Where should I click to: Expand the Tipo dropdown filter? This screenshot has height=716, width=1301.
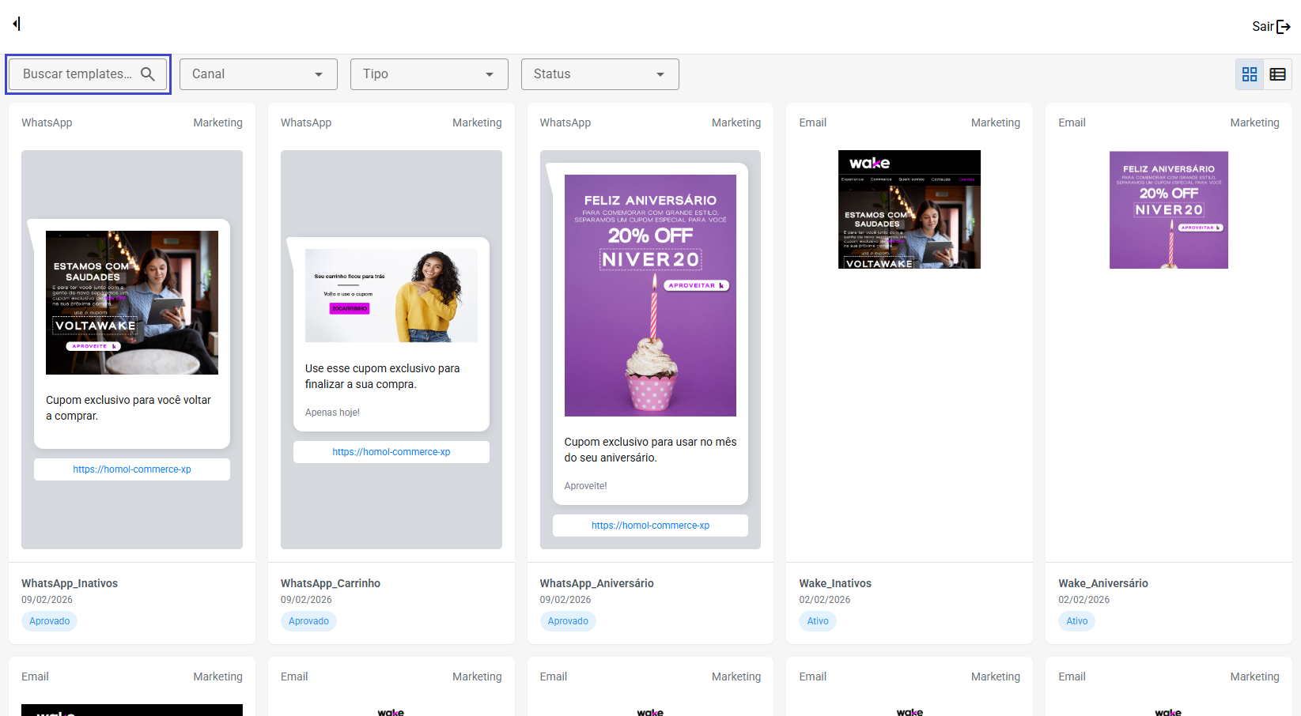pyautogui.click(x=429, y=74)
